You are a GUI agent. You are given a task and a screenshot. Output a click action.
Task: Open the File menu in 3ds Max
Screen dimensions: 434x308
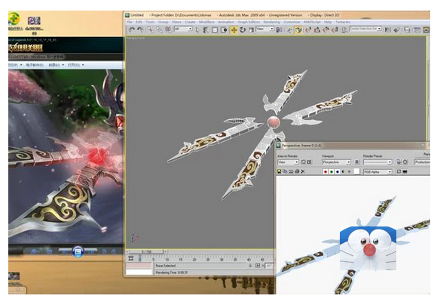tap(130, 22)
